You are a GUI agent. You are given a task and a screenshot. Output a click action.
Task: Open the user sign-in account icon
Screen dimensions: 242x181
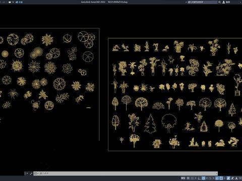[224, 2]
